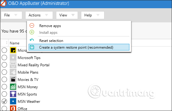Open the File dropdown menu

[12, 15]
